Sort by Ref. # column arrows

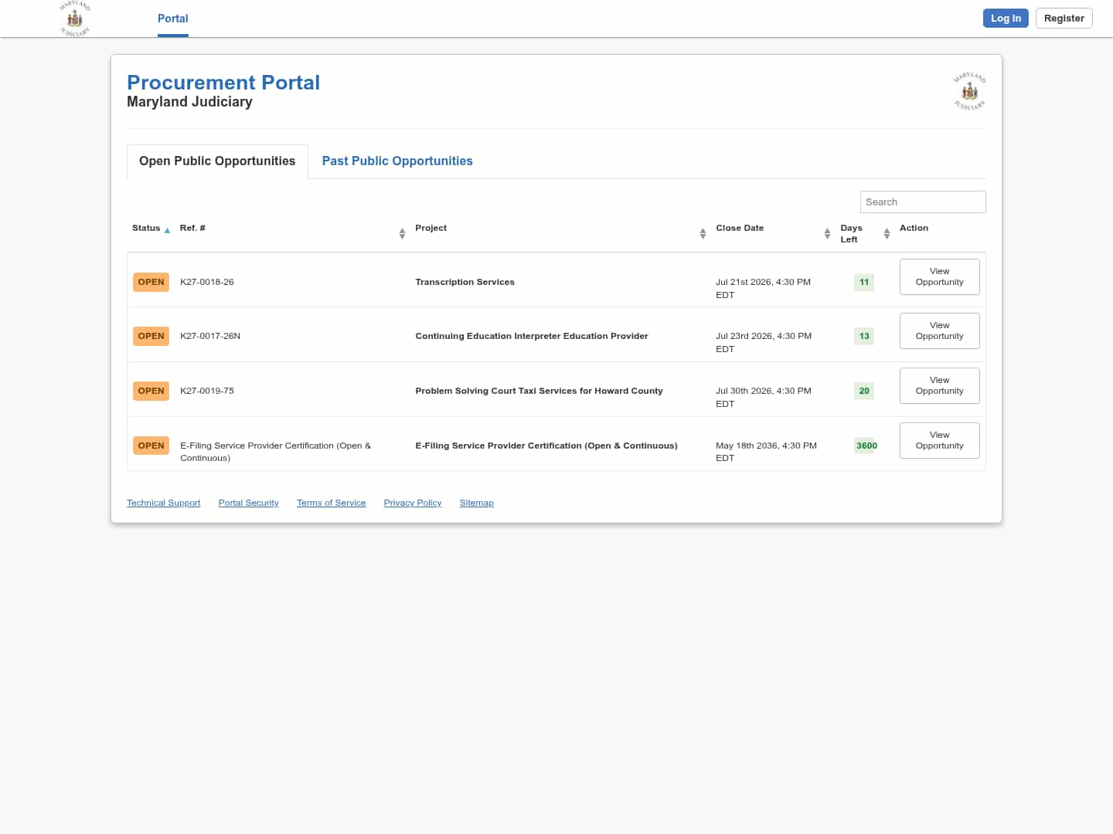pyautogui.click(x=402, y=233)
